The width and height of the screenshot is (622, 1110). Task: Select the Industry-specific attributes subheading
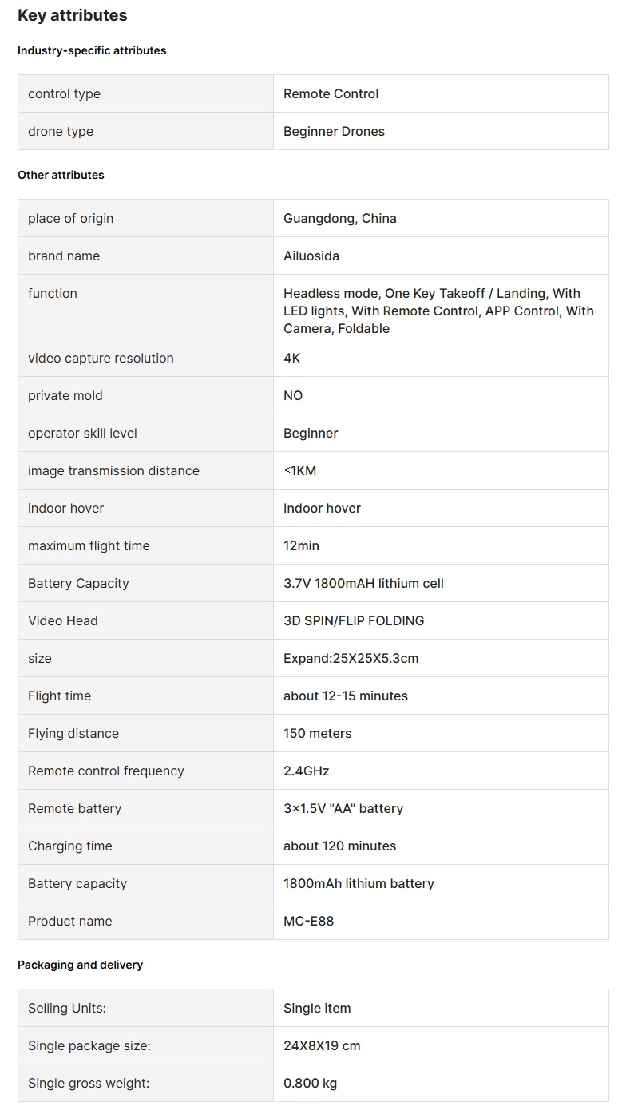pos(92,50)
